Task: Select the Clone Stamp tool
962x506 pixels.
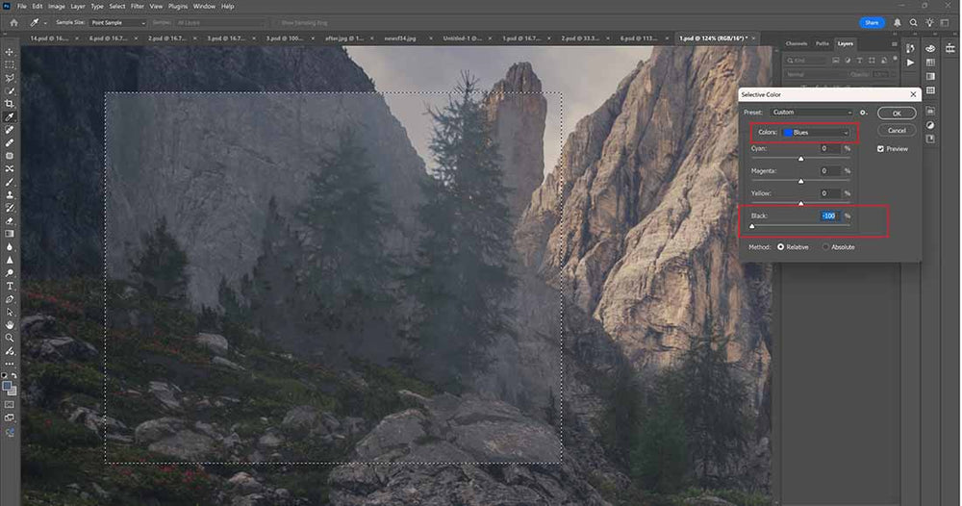Action: (10, 194)
